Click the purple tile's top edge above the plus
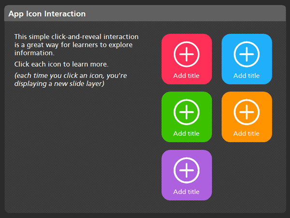 pos(186,153)
